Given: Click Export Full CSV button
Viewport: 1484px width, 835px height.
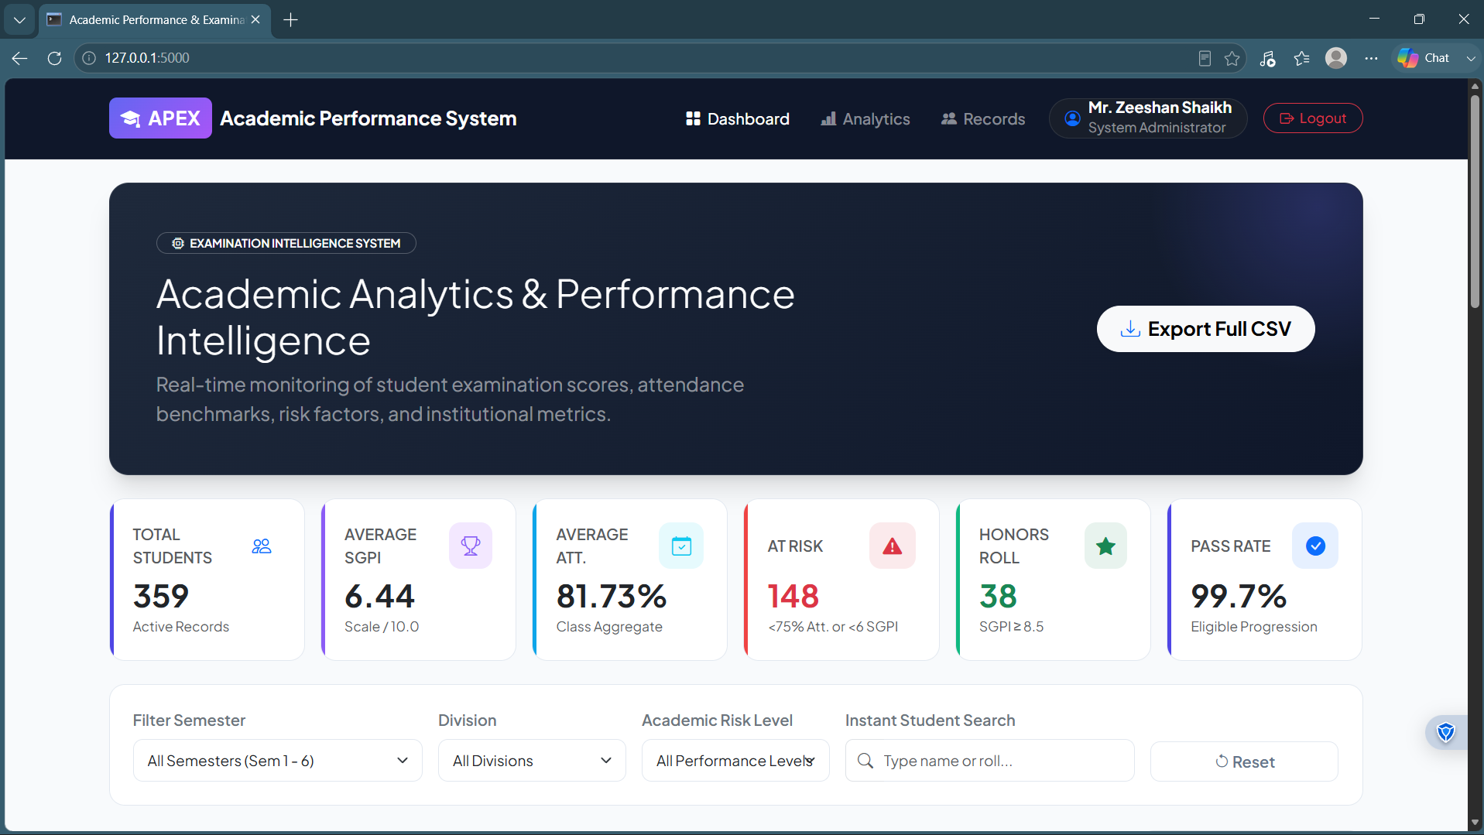Looking at the screenshot, I should (x=1205, y=329).
